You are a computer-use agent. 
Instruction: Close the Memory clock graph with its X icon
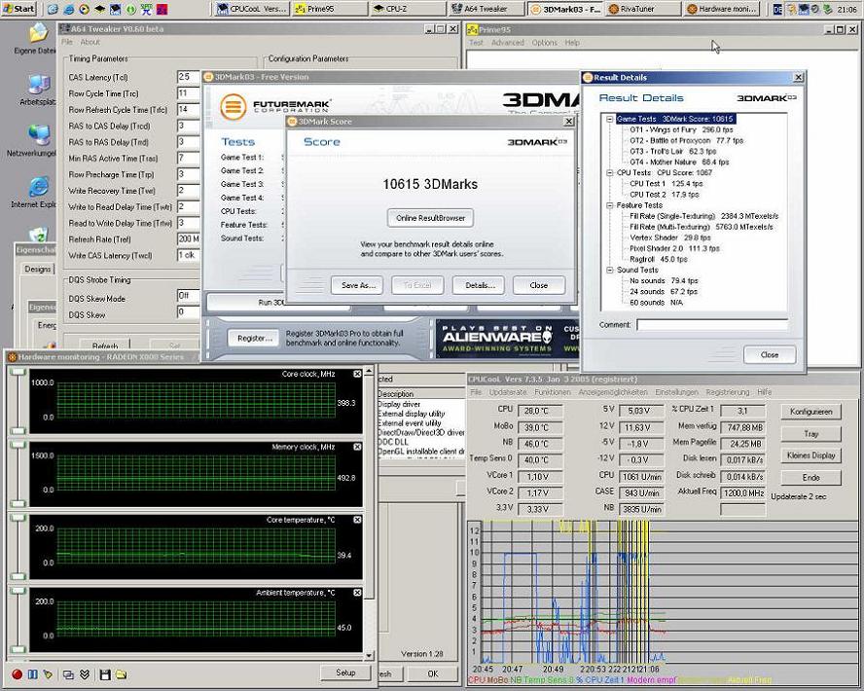[357, 447]
